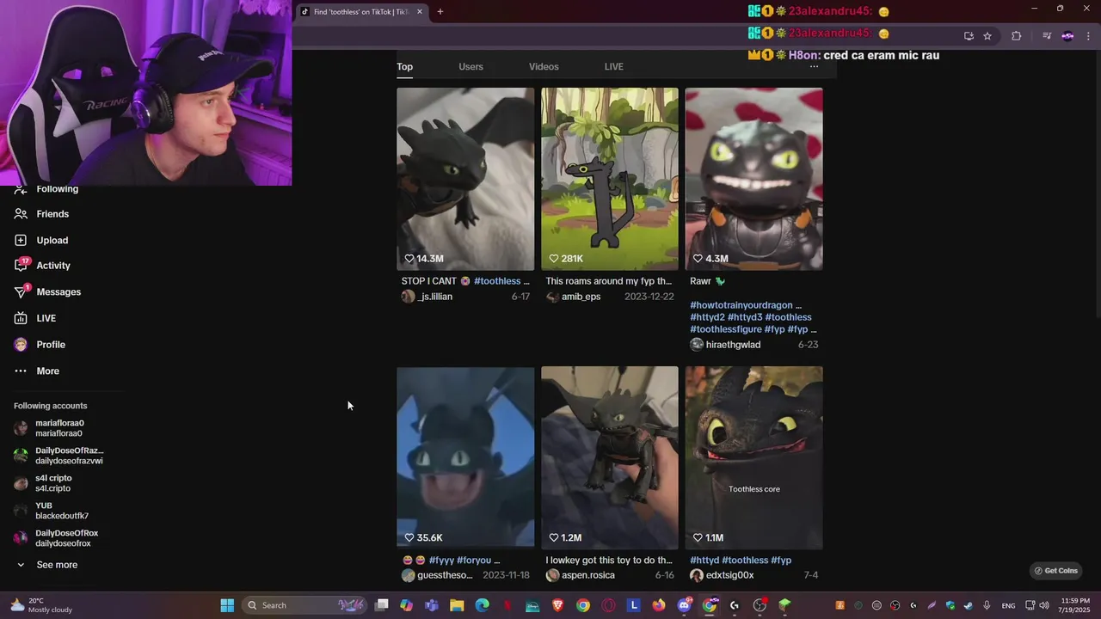Open the #fyyy hashtag link
Image resolution: width=1101 pixels, height=619 pixels.
point(440,561)
